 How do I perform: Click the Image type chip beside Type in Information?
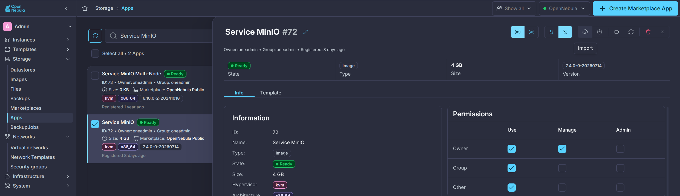282,153
